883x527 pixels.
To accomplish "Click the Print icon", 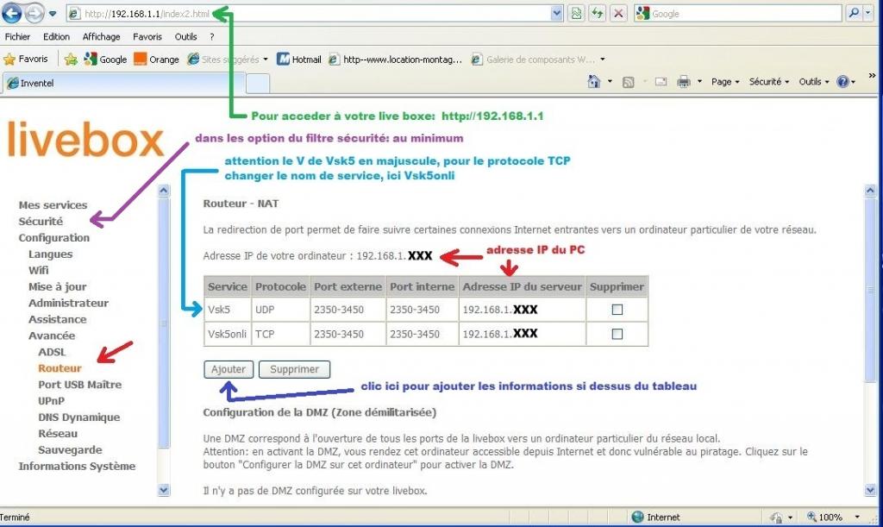I will [684, 82].
